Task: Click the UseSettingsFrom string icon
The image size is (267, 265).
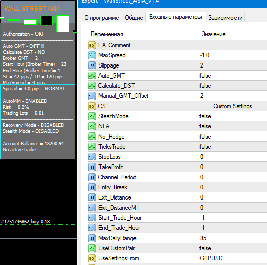Action: click(x=92, y=258)
